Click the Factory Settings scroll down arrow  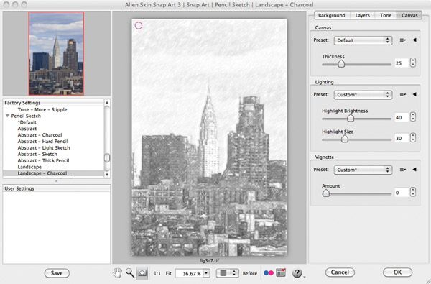coord(107,175)
